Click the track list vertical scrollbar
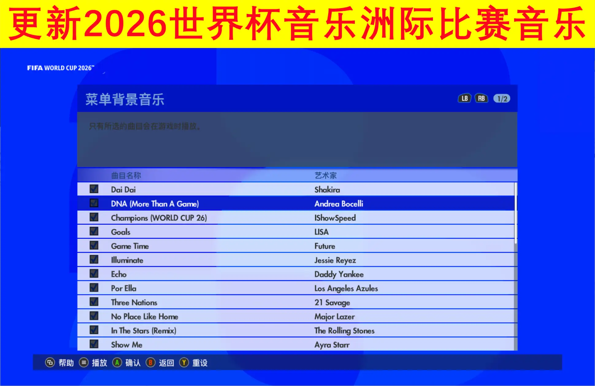This screenshot has height=386, width=595. click(x=516, y=266)
